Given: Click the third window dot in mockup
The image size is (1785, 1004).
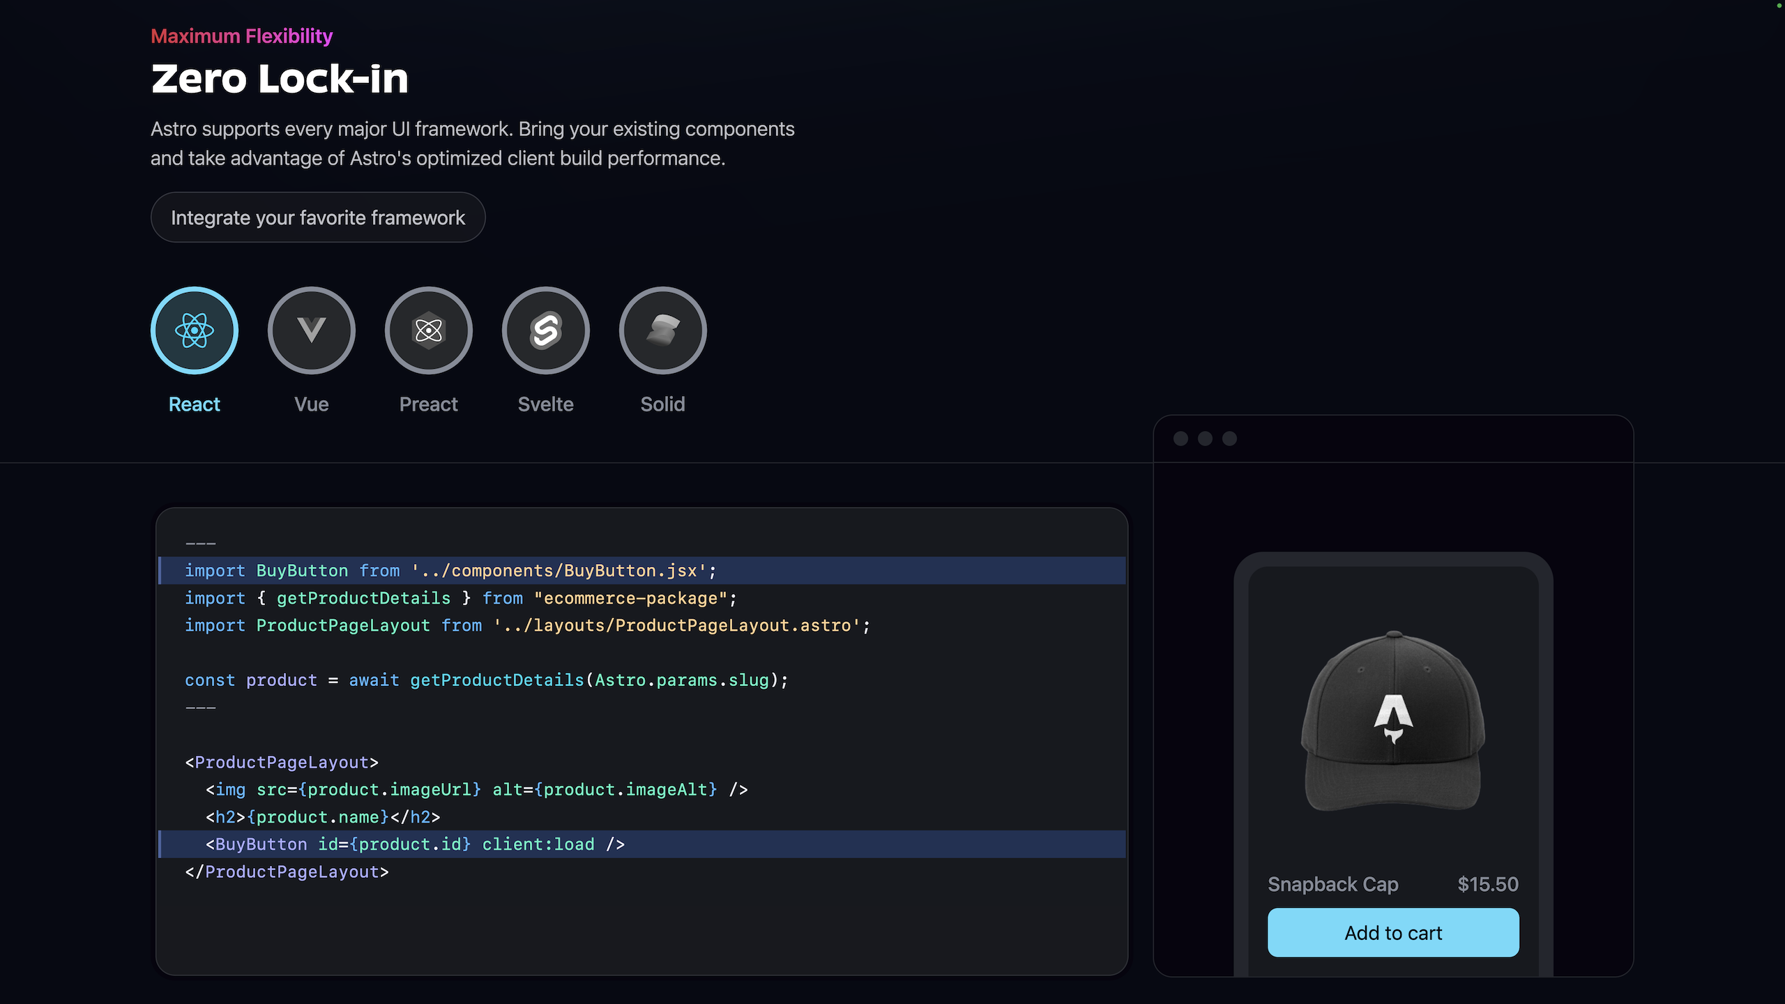Looking at the screenshot, I should point(1229,439).
